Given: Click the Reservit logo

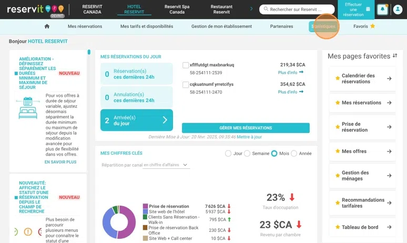Looking at the screenshot, I should pyautogui.click(x=35, y=9).
